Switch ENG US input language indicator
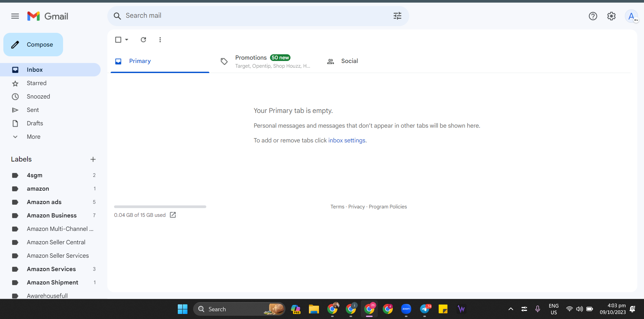Screen dimensions: 644x319 pyautogui.click(x=553, y=309)
